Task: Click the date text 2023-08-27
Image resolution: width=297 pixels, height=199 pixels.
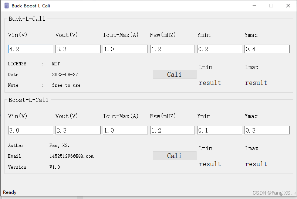Action: pyautogui.click(x=65, y=75)
